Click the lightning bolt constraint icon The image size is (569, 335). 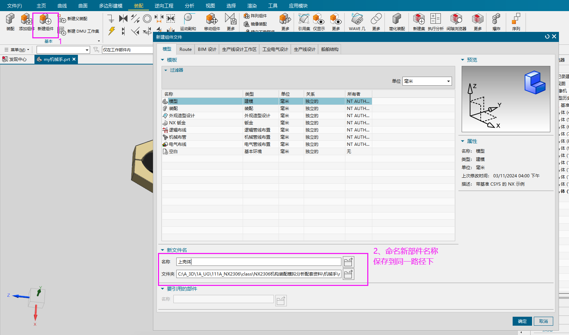pyautogui.click(x=112, y=31)
